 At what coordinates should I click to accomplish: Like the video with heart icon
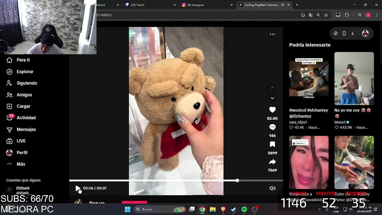tap(272, 110)
